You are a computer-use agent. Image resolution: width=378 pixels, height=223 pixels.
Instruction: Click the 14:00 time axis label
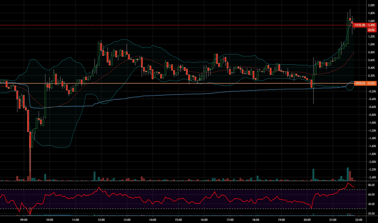pos(152,220)
